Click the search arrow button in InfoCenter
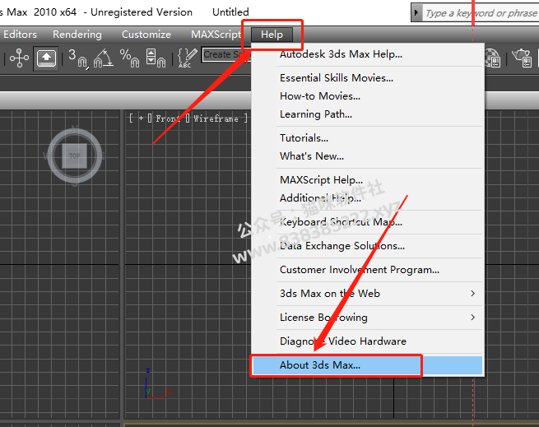This screenshot has width=539, height=427. point(416,12)
